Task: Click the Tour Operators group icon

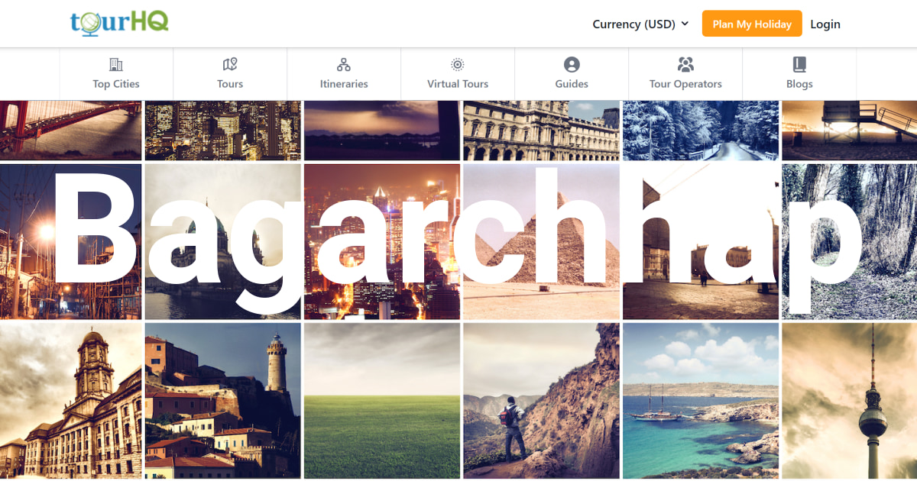Action: [x=685, y=64]
